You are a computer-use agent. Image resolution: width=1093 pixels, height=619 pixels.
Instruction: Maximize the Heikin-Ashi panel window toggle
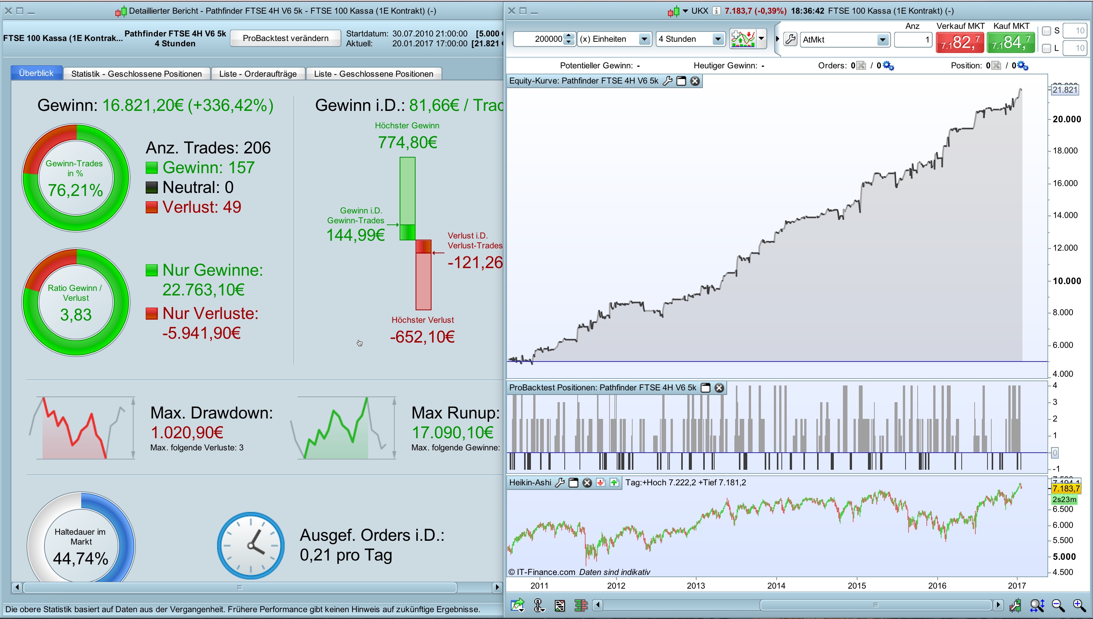point(573,483)
